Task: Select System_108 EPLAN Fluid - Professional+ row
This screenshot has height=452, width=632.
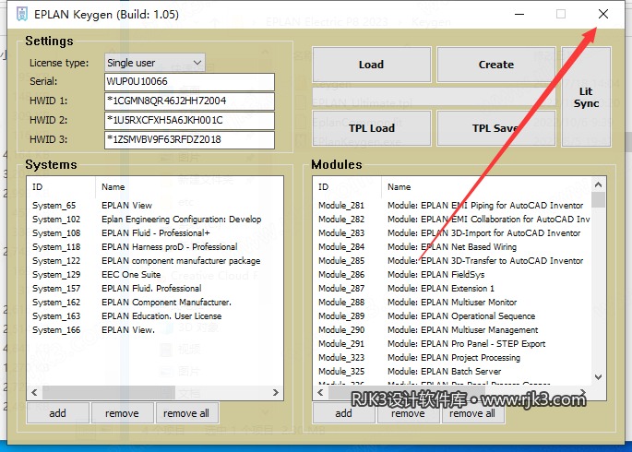Action: coord(155,233)
